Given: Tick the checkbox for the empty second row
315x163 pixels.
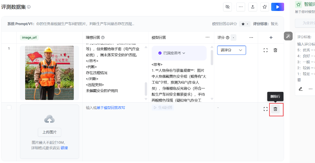Looking at the screenshot, I should point(9,107).
